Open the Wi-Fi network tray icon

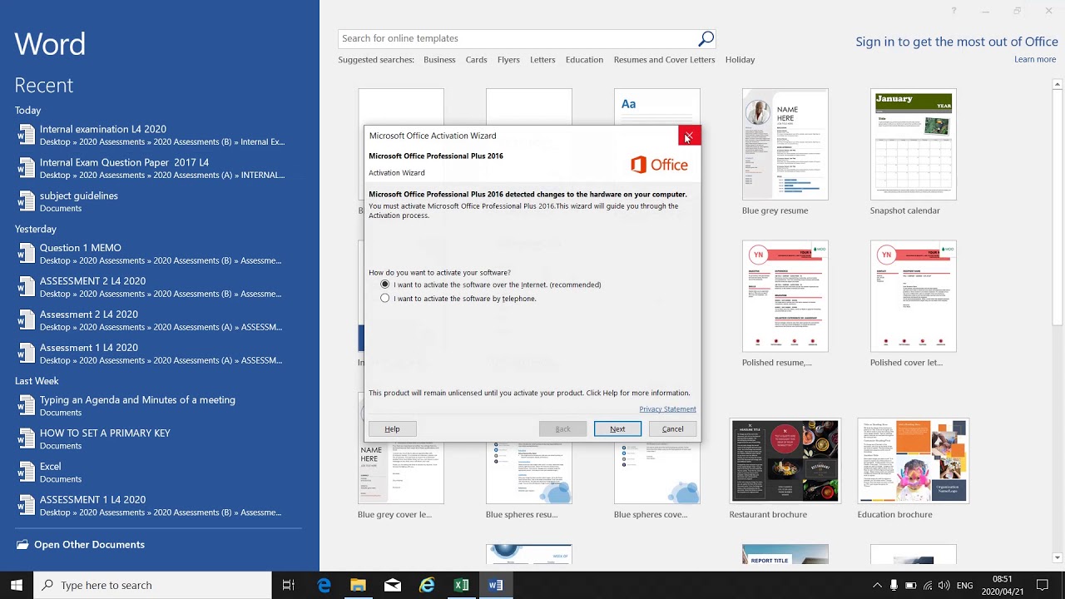[x=929, y=585]
